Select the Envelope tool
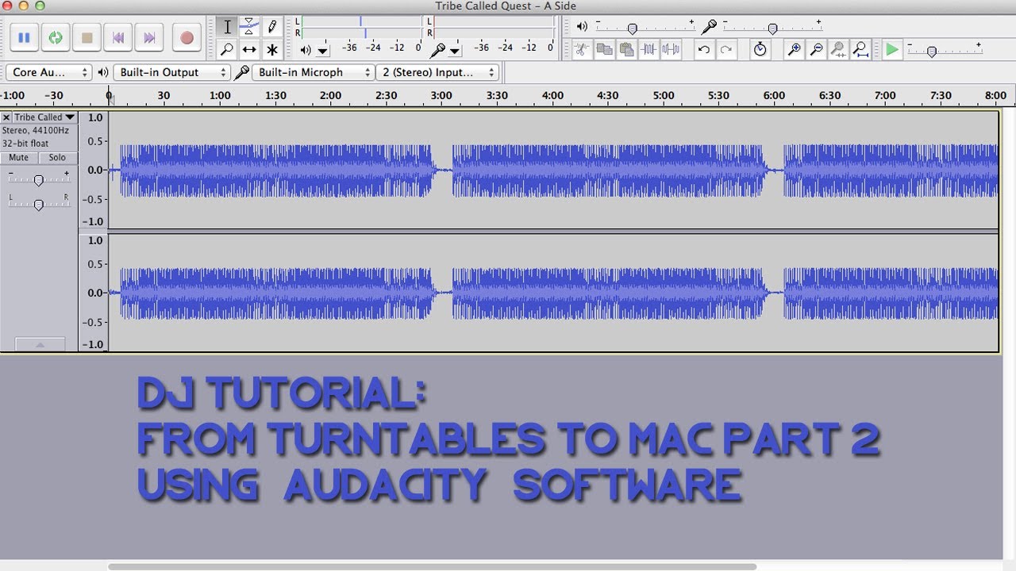1016x571 pixels. point(249,26)
